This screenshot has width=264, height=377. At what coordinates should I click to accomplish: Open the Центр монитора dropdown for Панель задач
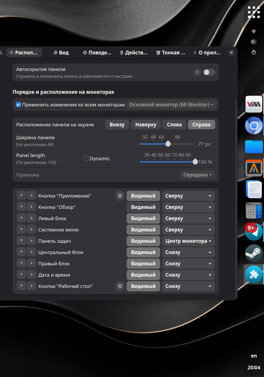tap(188, 241)
